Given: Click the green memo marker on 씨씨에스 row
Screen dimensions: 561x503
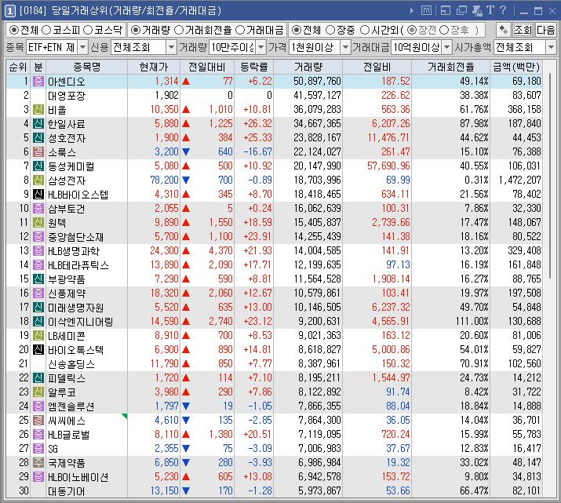Looking at the screenshot, I should click(x=125, y=416).
